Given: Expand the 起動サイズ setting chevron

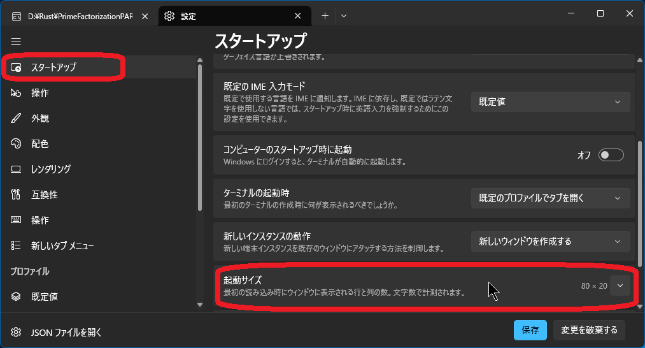Looking at the screenshot, I should point(620,286).
